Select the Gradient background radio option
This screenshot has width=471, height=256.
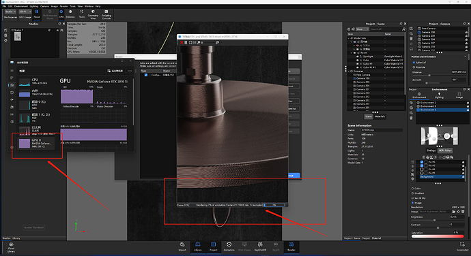point(412,193)
